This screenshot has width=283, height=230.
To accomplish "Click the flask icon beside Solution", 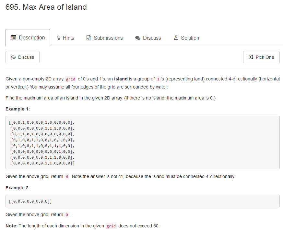I will tap(176, 38).
